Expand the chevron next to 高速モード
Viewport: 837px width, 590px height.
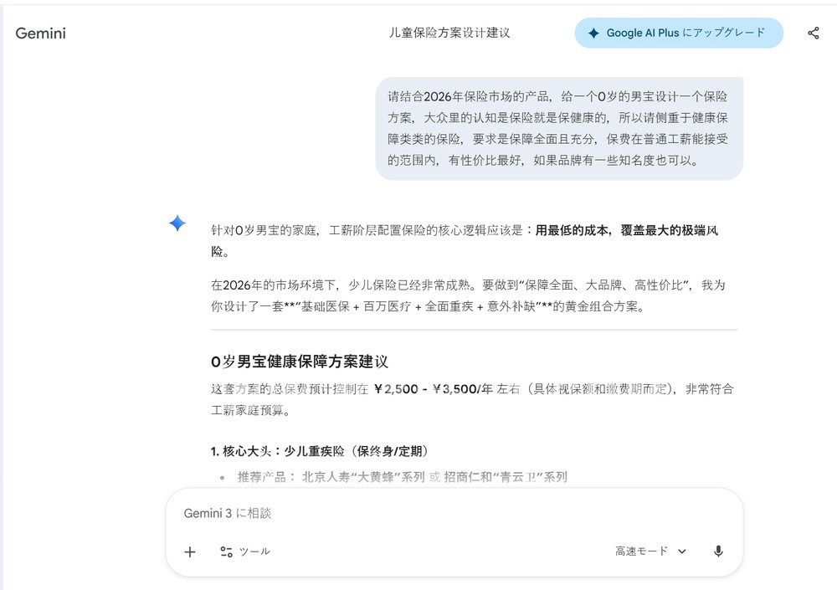coord(682,552)
